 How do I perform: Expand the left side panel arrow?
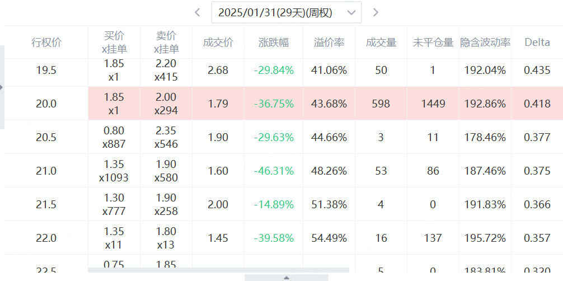(x=2, y=87)
